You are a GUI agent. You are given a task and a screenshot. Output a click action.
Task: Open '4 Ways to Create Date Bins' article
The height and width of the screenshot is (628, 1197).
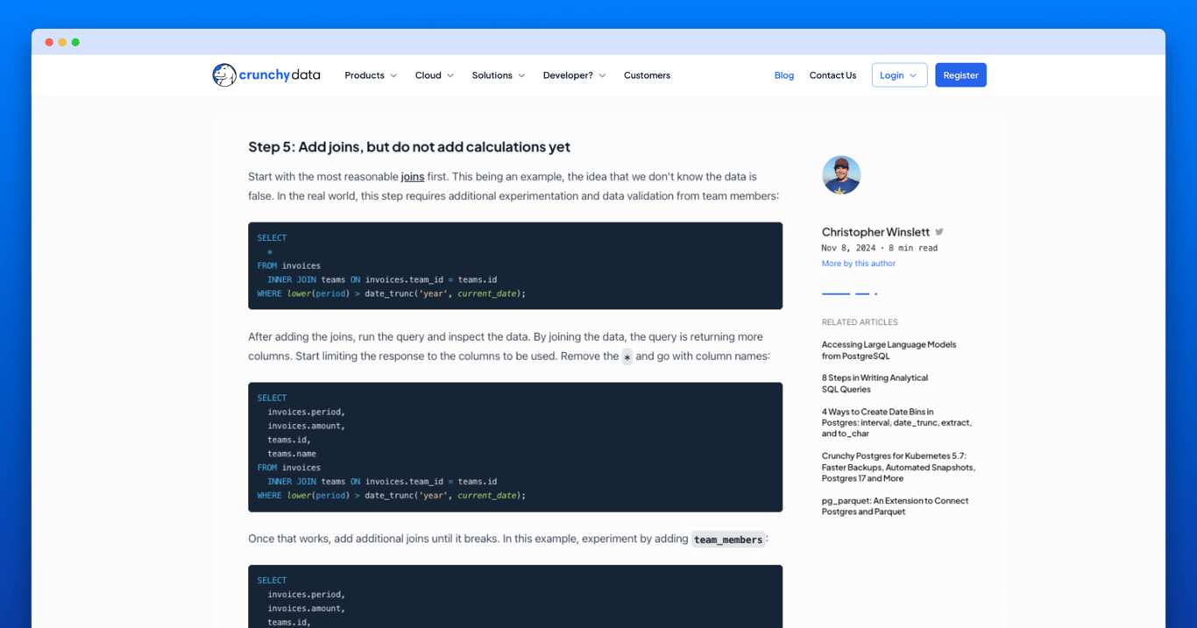pyautogui.click(x=896, y=422)
